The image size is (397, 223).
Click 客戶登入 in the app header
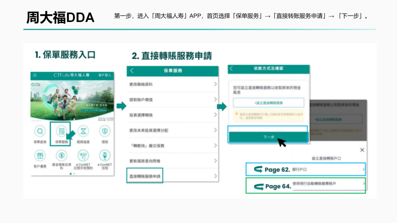click(104, 75)
